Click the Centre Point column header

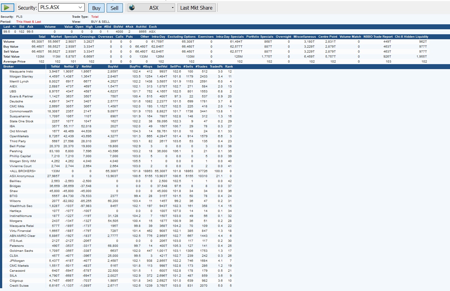click(x=328, y=37)
